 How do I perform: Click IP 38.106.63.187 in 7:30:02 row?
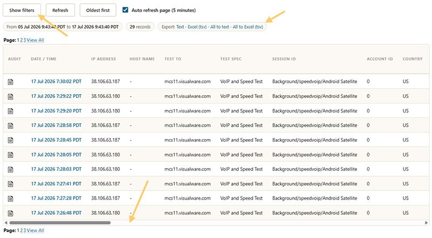click(105, 82)
